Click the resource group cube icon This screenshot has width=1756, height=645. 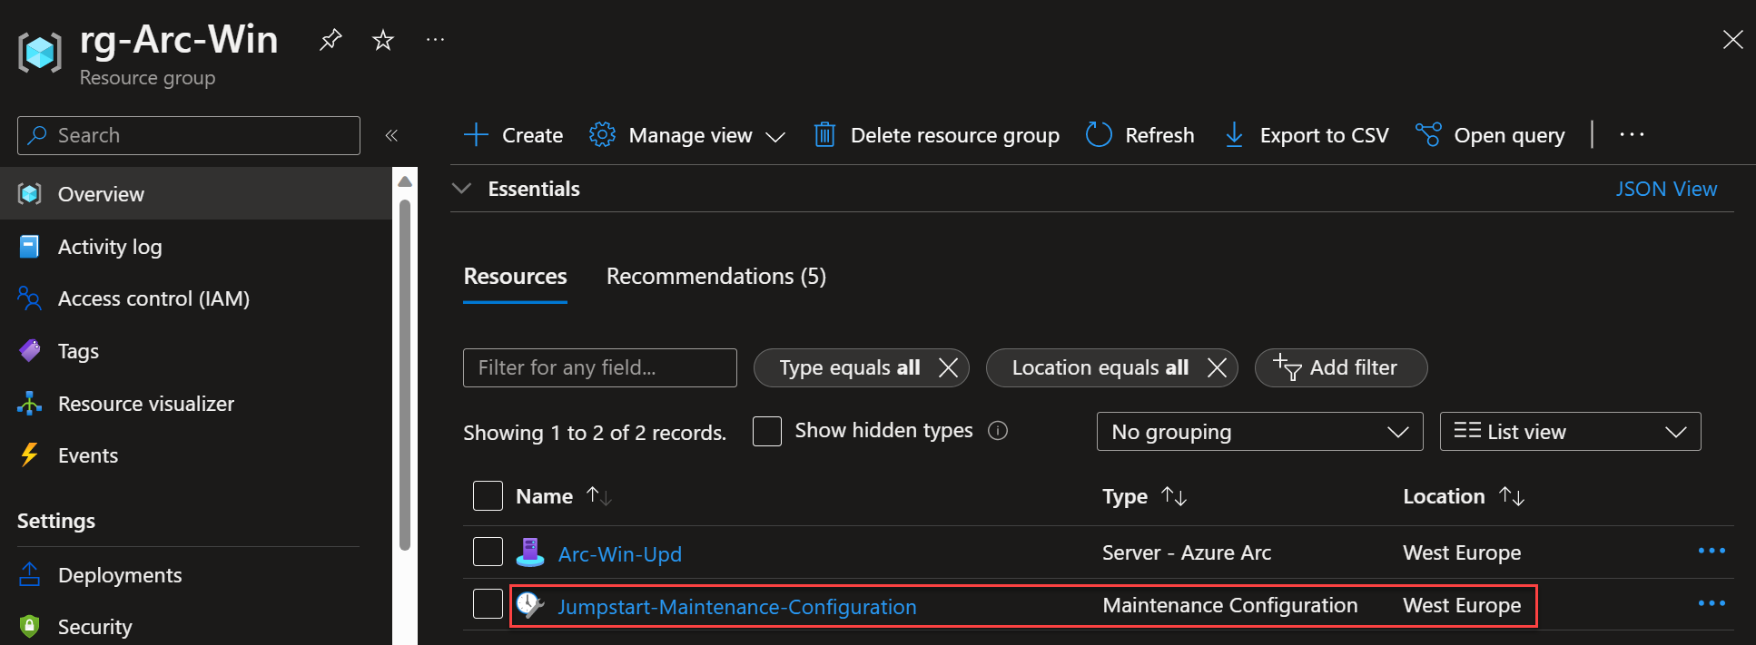[x=40, y=52]
